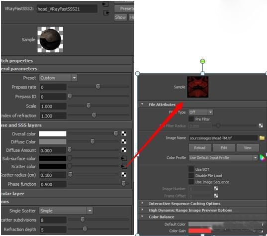Enable Use Image Sequence checkbox
Screen dimensions: 267x236
(x=191, y=182)
